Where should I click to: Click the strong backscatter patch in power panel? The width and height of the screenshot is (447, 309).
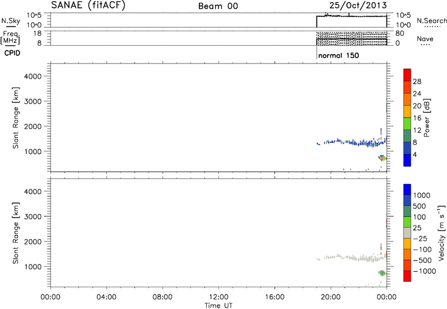pos(382,158)
